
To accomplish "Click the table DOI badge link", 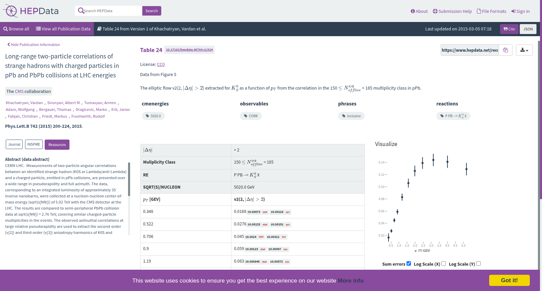I will [189, 50].
